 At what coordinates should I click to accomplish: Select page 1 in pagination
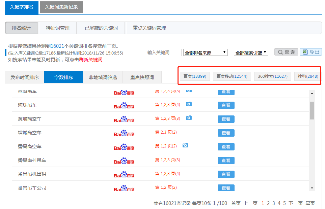click(x=263, y=203)
